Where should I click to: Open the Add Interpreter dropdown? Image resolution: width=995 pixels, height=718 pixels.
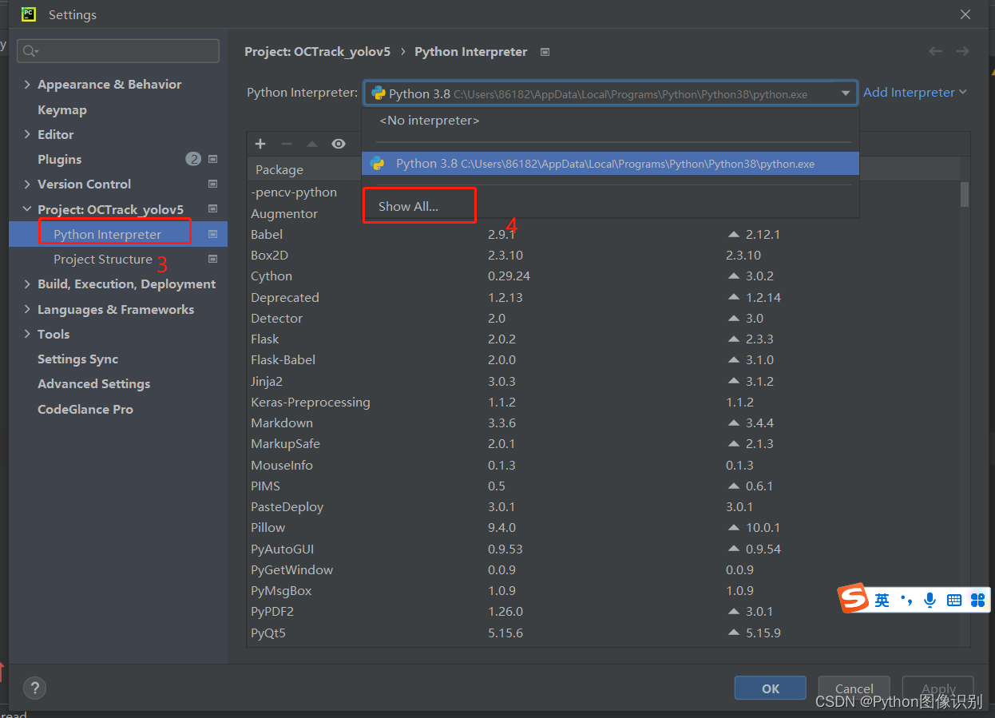(x=915, y=93)
